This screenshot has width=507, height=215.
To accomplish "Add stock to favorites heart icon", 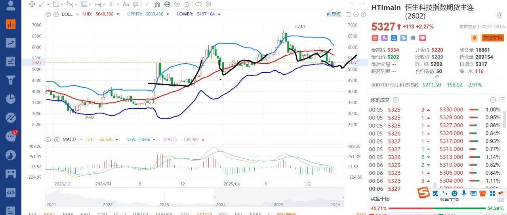I will 423,38.
